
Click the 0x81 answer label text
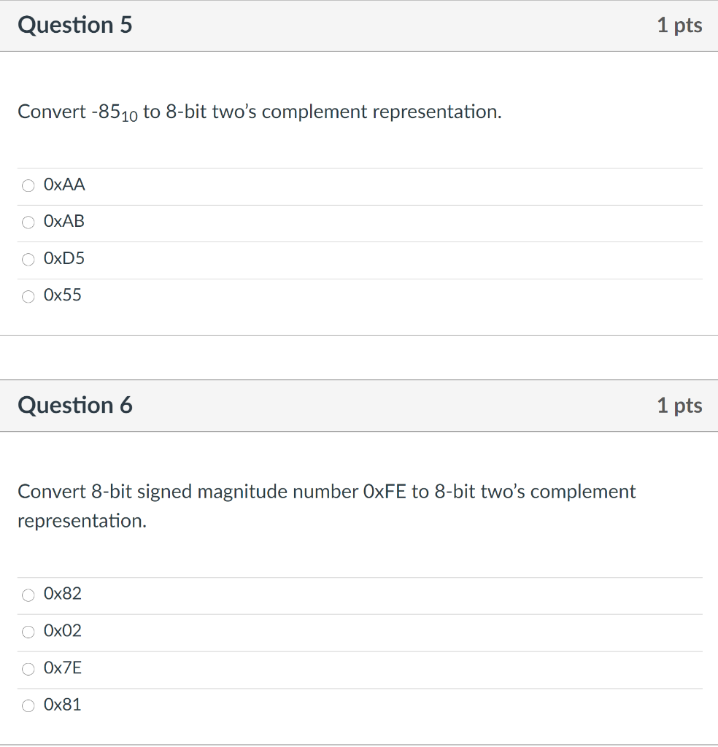pyautogui.click(x=63, y=705)
